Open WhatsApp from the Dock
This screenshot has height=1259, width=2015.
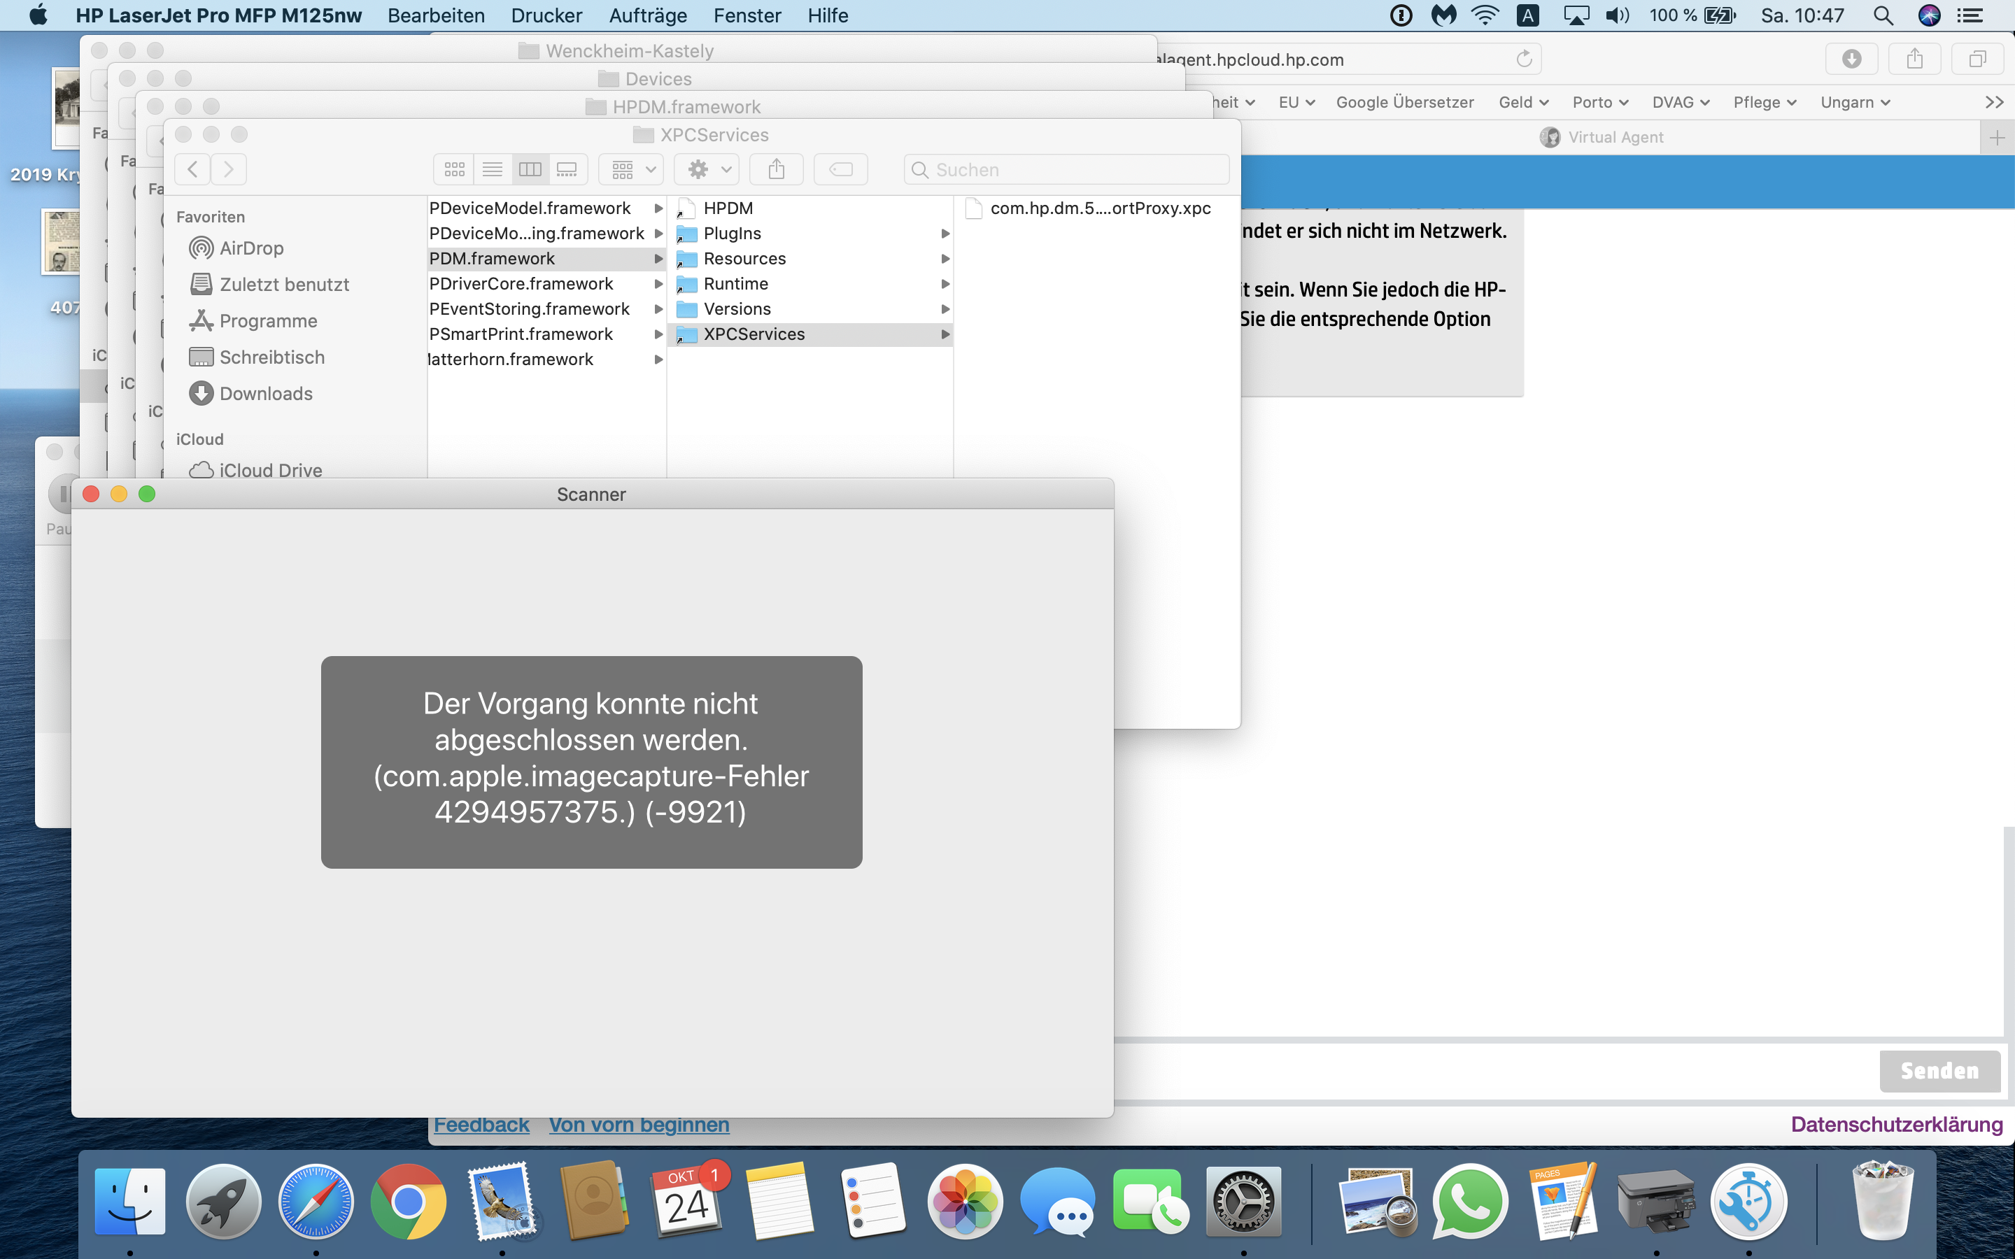point(1469,1202)
